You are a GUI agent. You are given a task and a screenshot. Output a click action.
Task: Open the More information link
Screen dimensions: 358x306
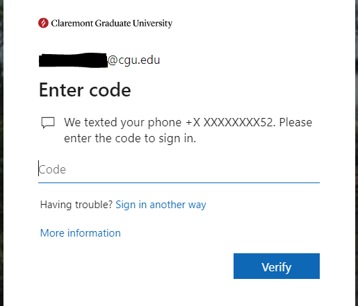[x=81, y=233]
